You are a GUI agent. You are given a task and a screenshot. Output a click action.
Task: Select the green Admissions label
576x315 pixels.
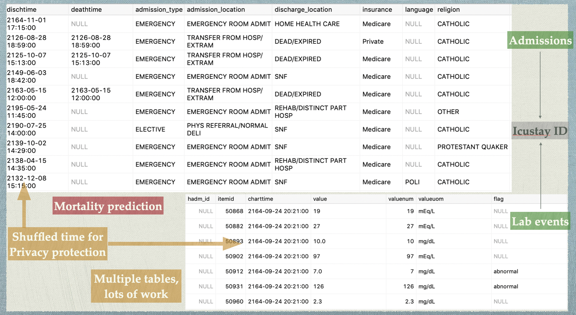click(540, 40)
